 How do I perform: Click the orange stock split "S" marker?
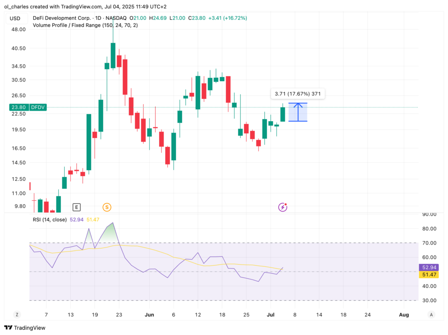click(107, 207)
